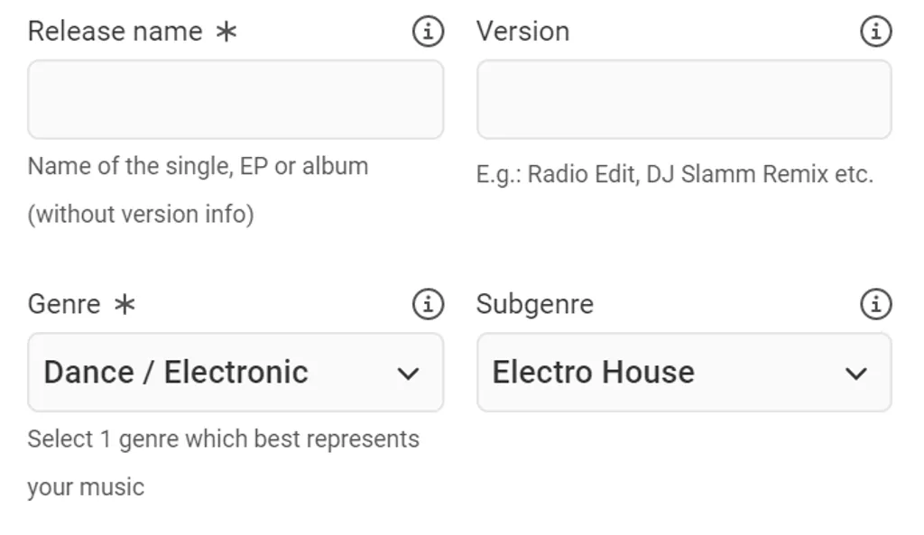Screen dimensions: 924x535
Task: View help tooltip for Release name field
Action: [x=429, y=31]
